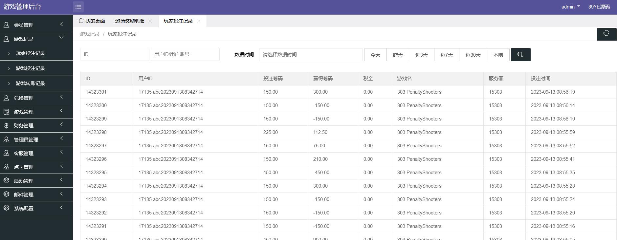Viewport: 617px width, 240px height.
Task: Select the 不限 time filter
Action: [498, 55]
